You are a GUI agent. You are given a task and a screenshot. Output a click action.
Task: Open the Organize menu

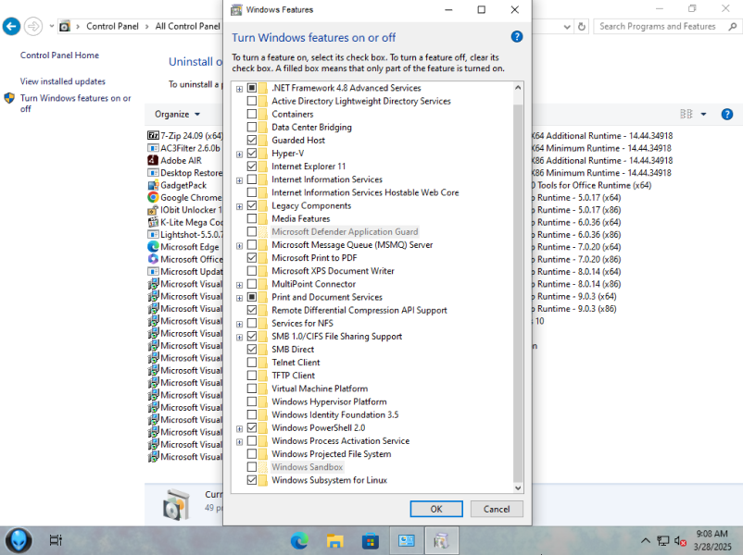tap(177, 114)
